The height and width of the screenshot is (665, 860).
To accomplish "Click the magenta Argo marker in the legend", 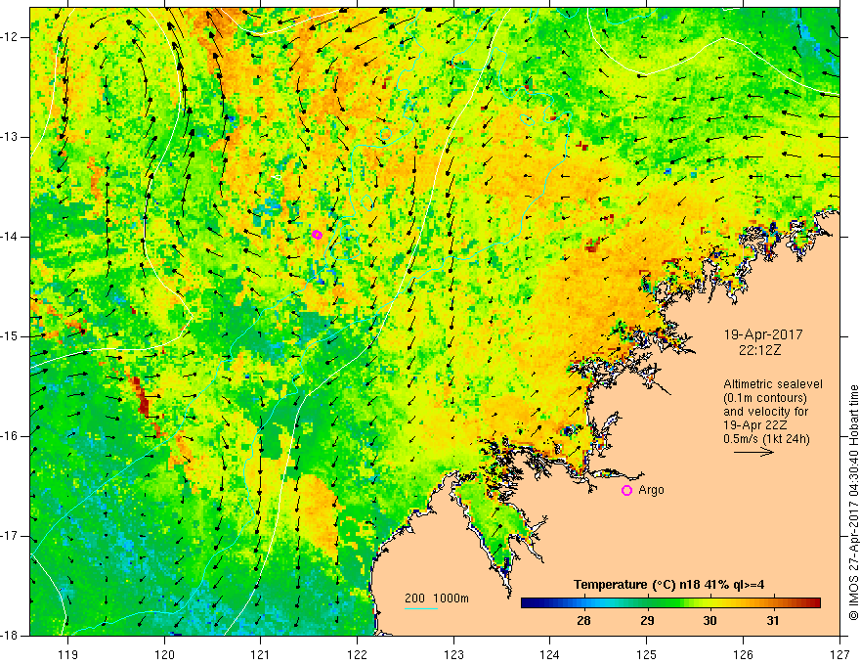I will pos(626,490).
